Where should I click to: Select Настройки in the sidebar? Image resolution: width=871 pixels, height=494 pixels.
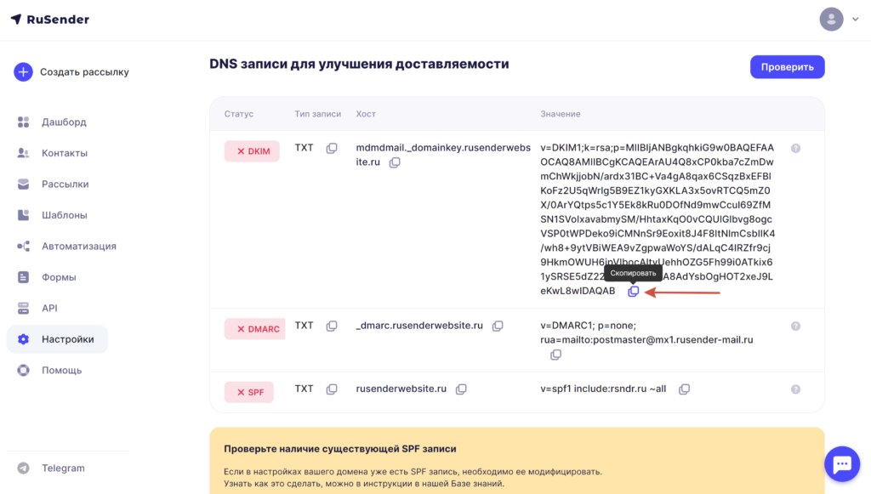57,339
